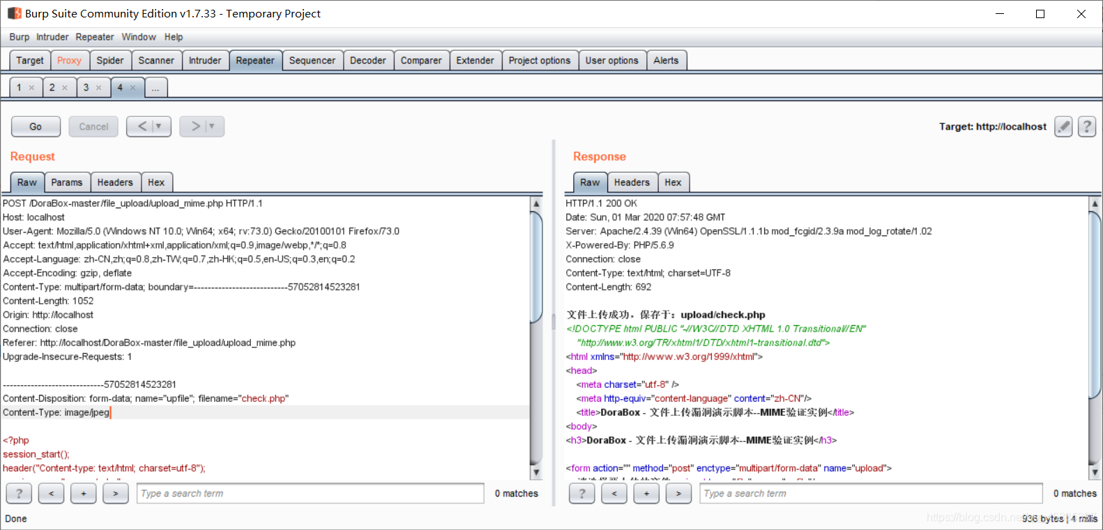1103x530 pixels.
Task: Click the edit target pencil icon
Action: coord(1063,127)
